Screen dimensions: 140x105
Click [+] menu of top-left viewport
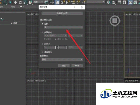[28, 15]
